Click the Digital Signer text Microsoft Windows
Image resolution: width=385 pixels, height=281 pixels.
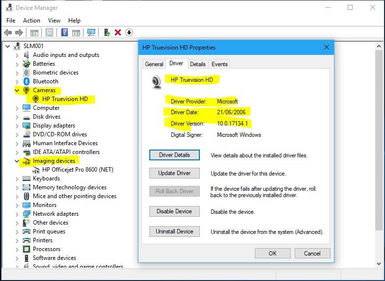click(239, 134)
